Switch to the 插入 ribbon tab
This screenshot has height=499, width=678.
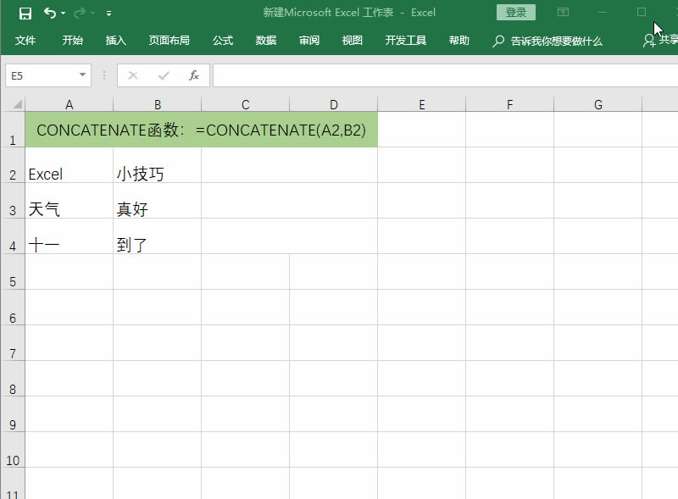tap(115, 41)
